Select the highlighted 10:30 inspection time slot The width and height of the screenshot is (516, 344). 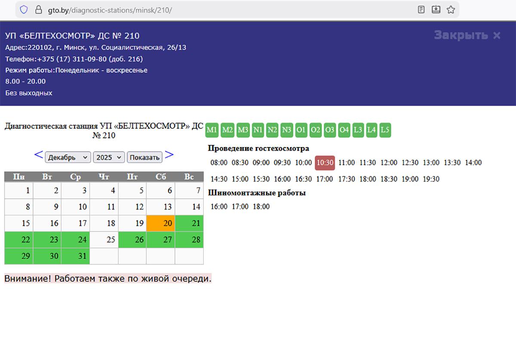pyautogui.click(x=325, y=163)
